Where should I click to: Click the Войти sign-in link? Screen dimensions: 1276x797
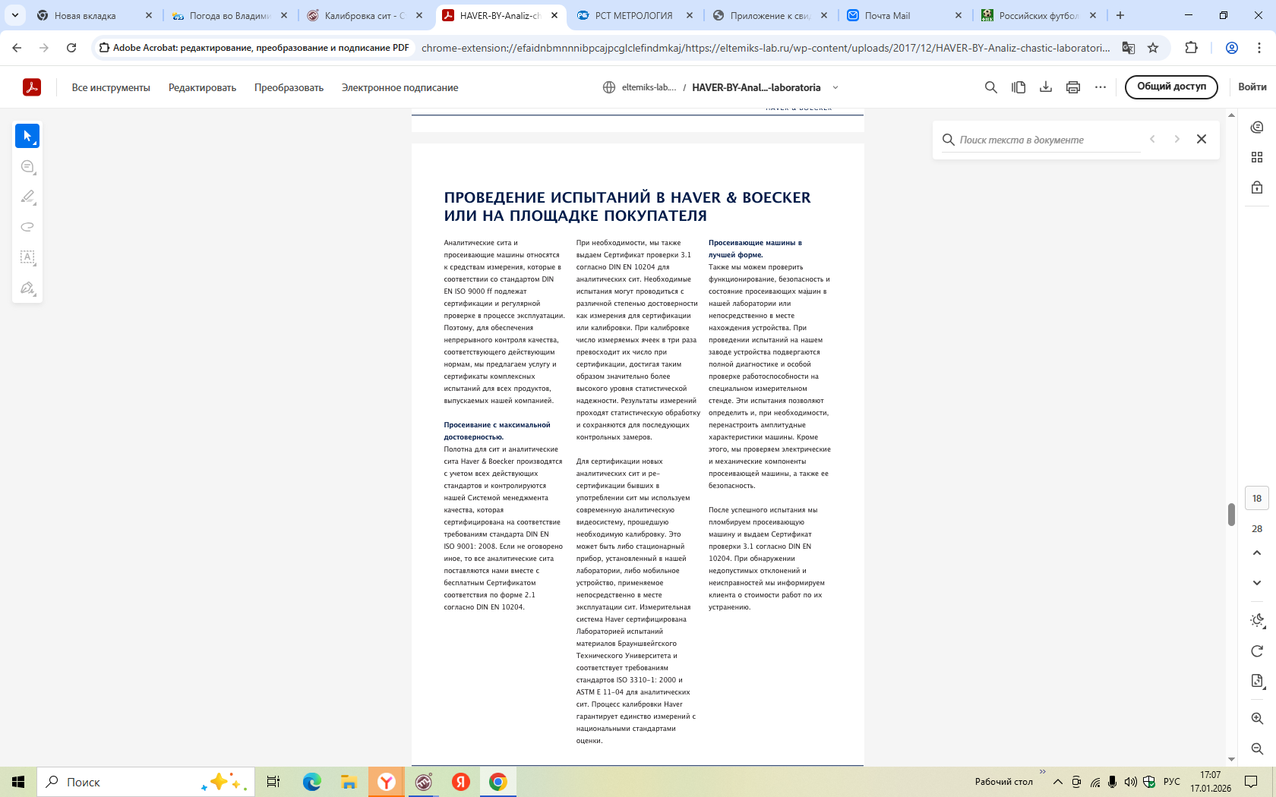1252,87
